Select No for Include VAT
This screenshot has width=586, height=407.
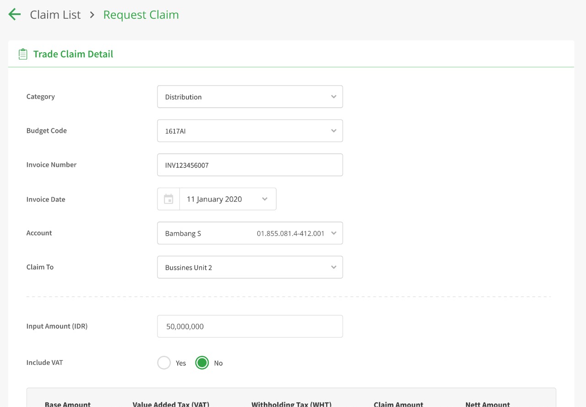pyautogui.click(x=202, y=363)
